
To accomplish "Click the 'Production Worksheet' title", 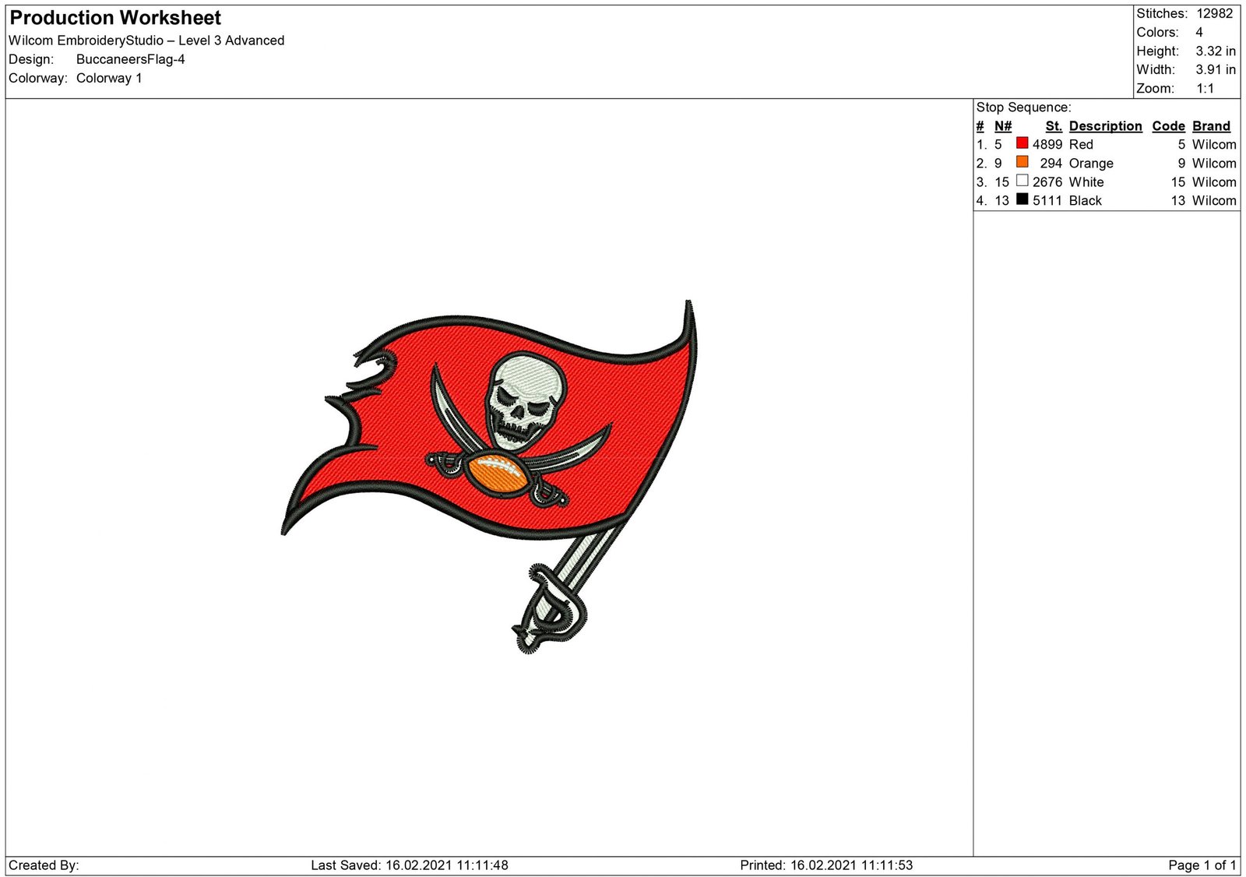I will (115, 18).
